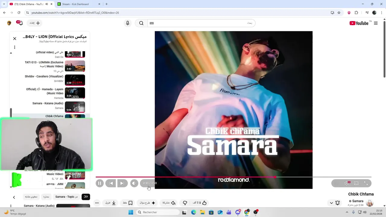The width and height of the screenshot is (386, 217).
Task: Open account avatar menu
Action: pos(9,23)
